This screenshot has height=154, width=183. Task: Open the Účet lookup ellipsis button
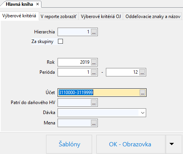pos(142,93)
